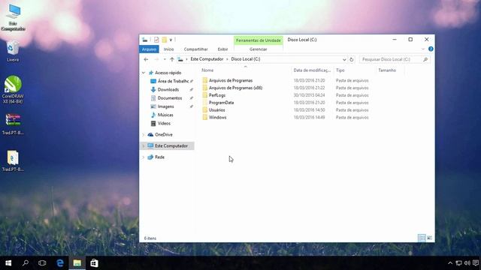Click the New folder quick access icon
This screenshot has width=481, height=270.
pyautogui.click(x=165, y=40)
